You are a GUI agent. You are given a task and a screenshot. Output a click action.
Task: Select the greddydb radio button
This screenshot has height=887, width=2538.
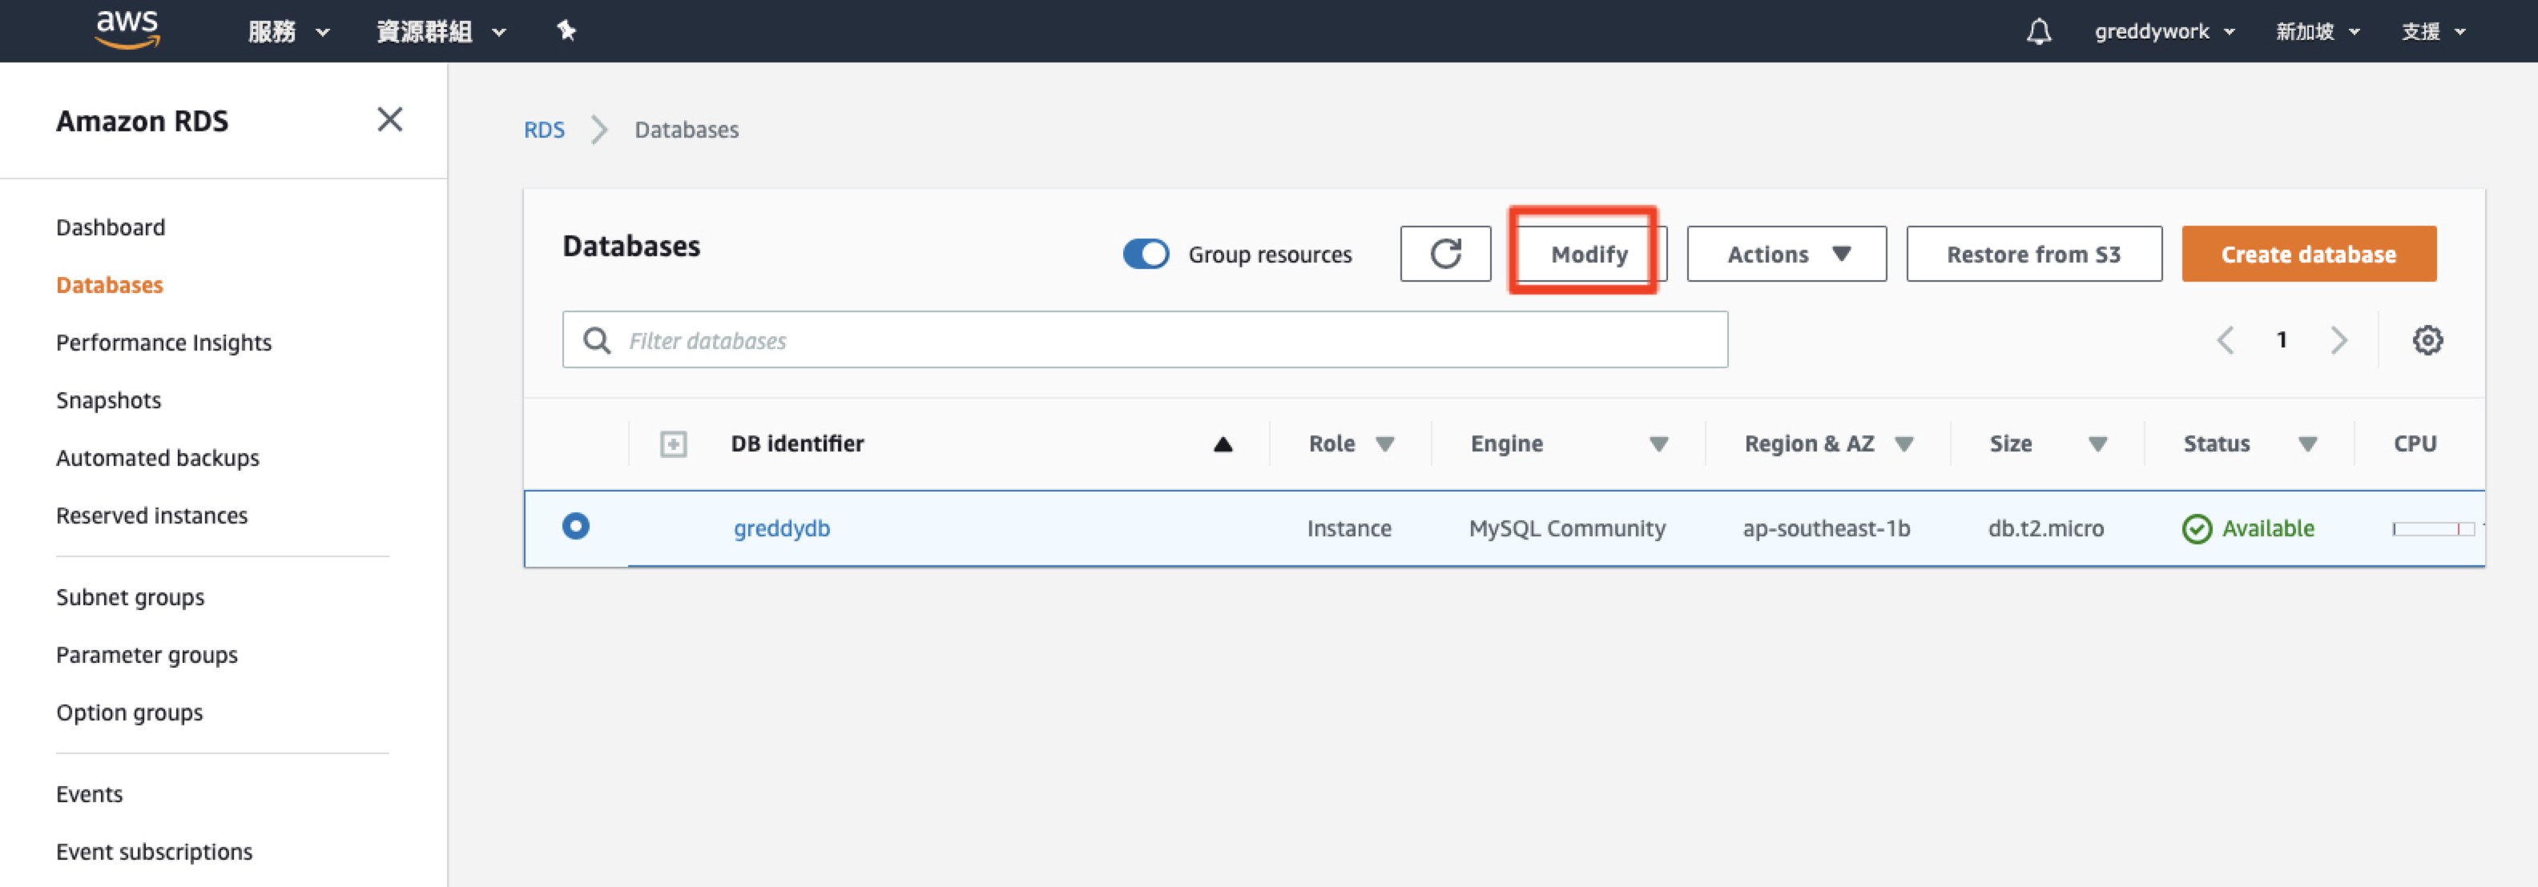[575, 527]
